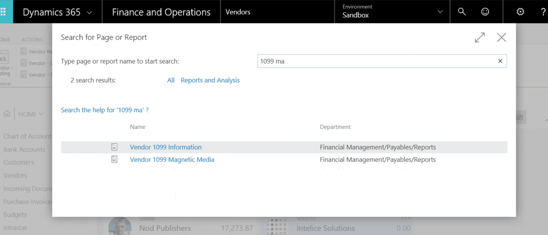Switch to the ACTIONS ribbon tab
Screen dimensions: 548x235
click(x=32, y=40)
